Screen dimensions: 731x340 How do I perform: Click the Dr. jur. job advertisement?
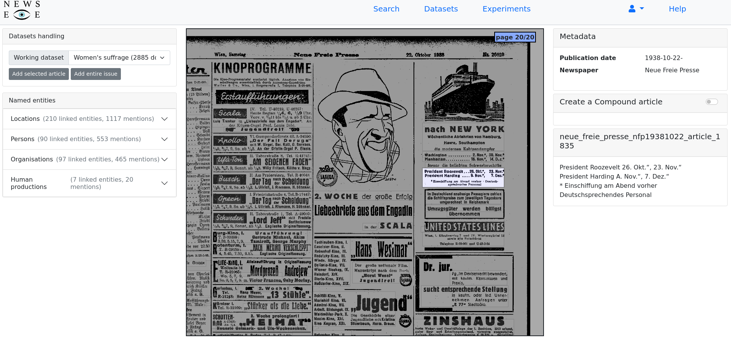(x=464, y=283)
